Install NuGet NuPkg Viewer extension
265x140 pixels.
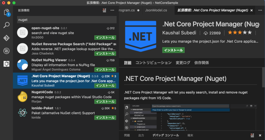tap(105, 70)
